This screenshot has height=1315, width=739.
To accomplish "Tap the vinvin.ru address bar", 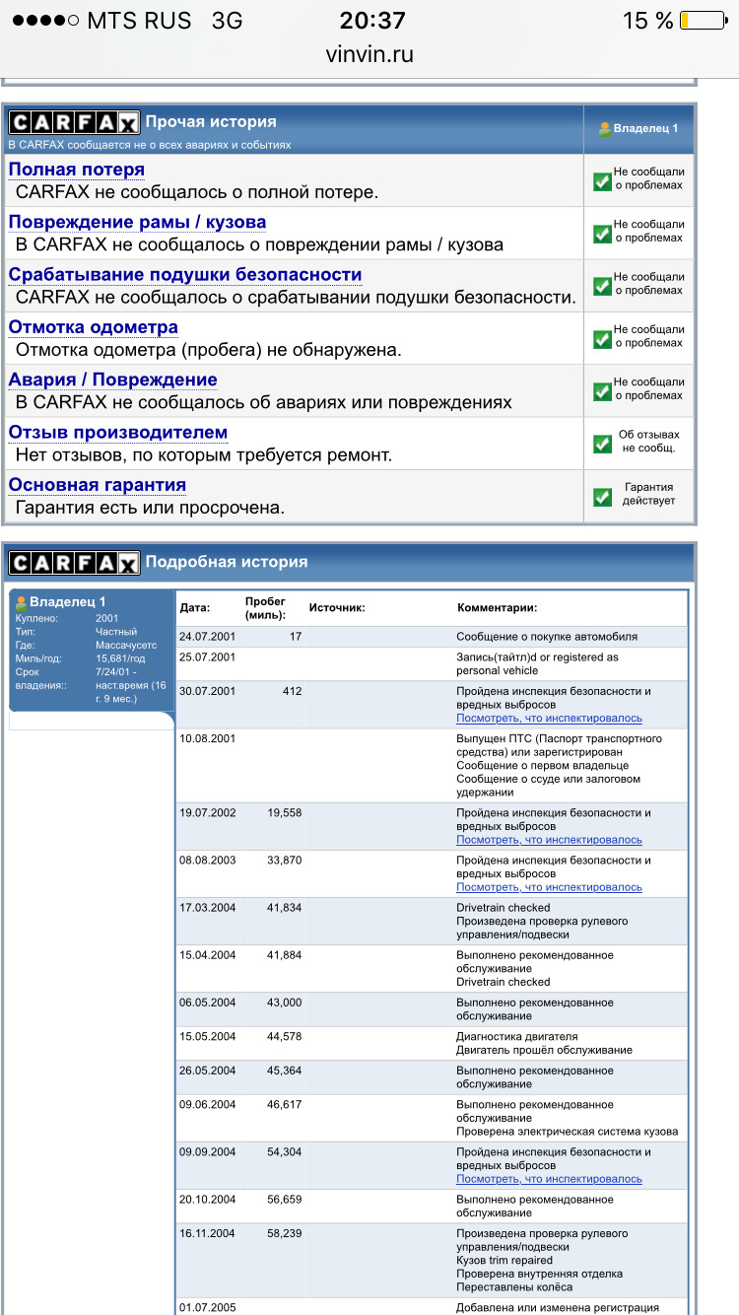I will (x=369, y=55).
